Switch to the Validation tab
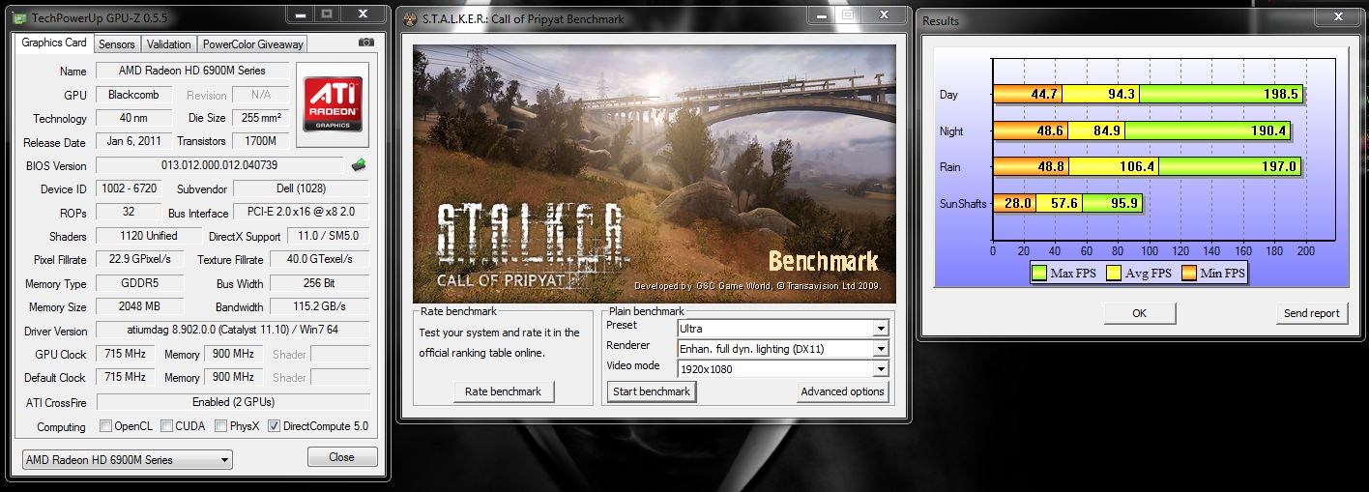The width and height of the screenshot is (1369, 492). click(x=169, y=44)
